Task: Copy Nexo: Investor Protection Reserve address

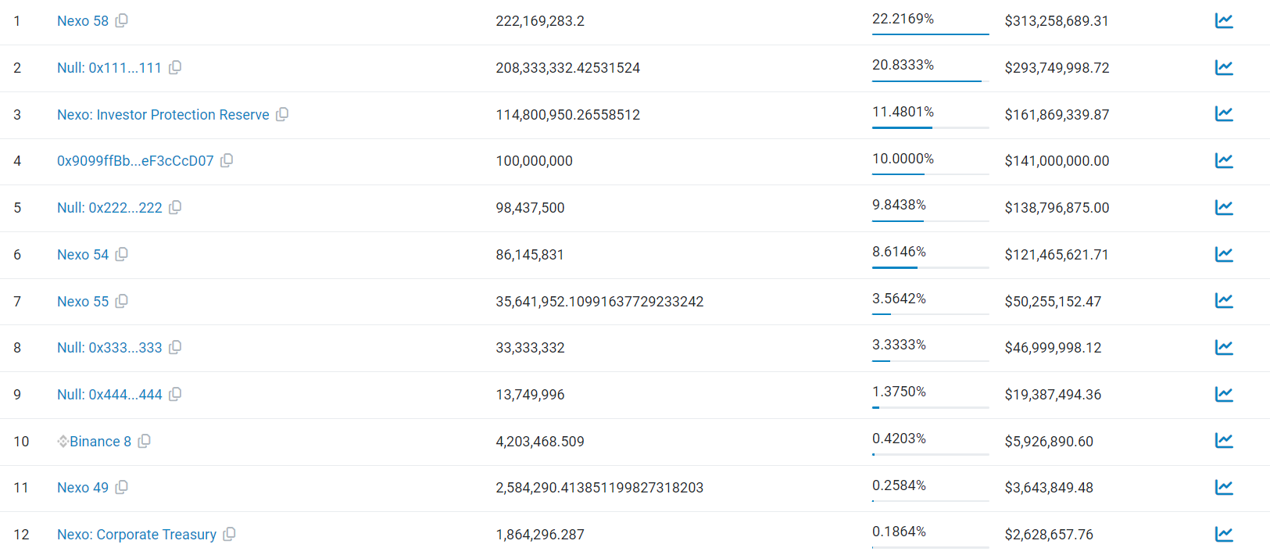Action: pyautogui.click(x=282, y=114)
